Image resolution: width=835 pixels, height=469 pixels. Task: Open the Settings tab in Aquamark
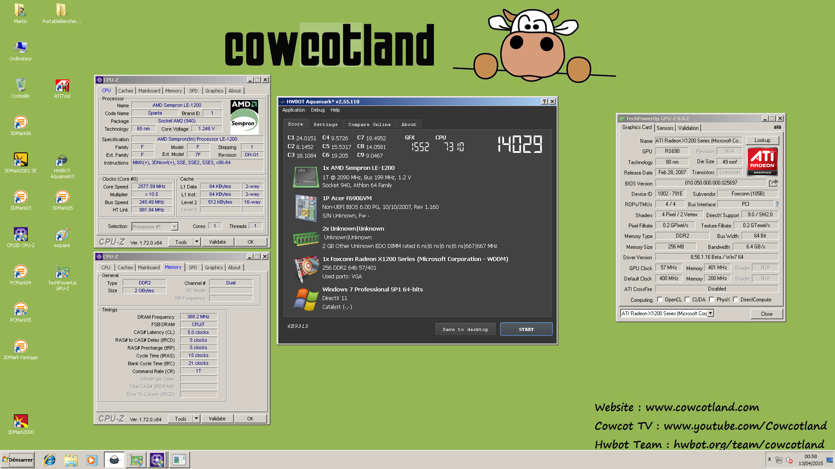click(326, 125)
